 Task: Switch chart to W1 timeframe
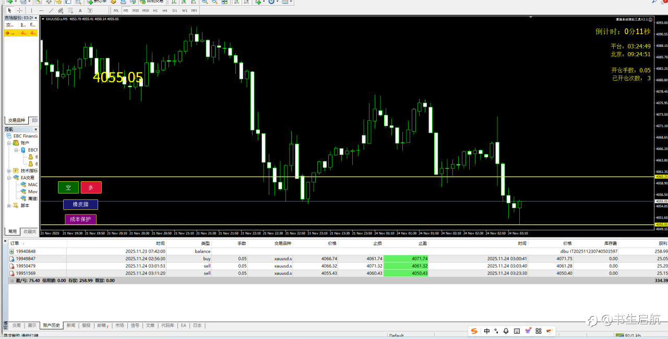[x=185, y=10]
